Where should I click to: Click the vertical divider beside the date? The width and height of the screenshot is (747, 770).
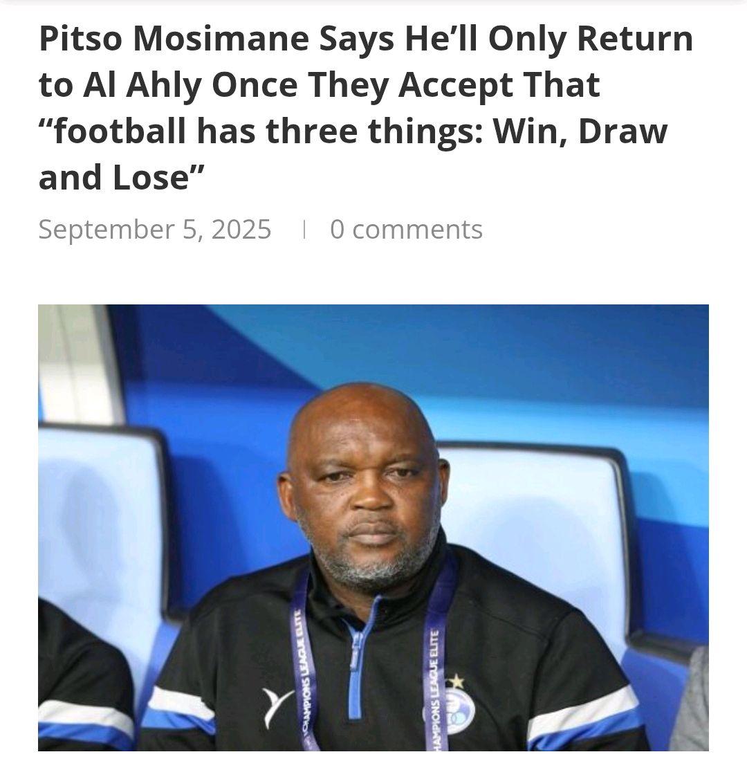(305, 229)
